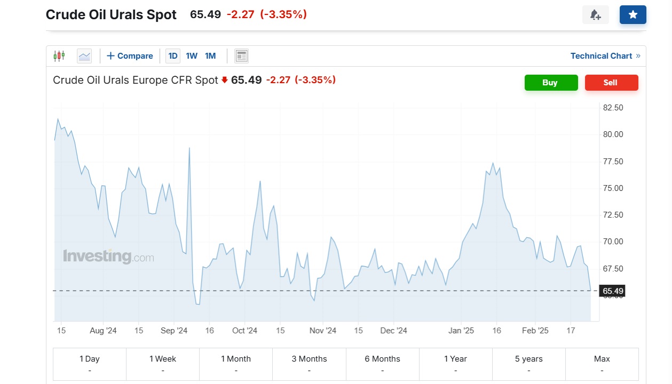Click the red down arrow indicator

click(x=225, y=80)
